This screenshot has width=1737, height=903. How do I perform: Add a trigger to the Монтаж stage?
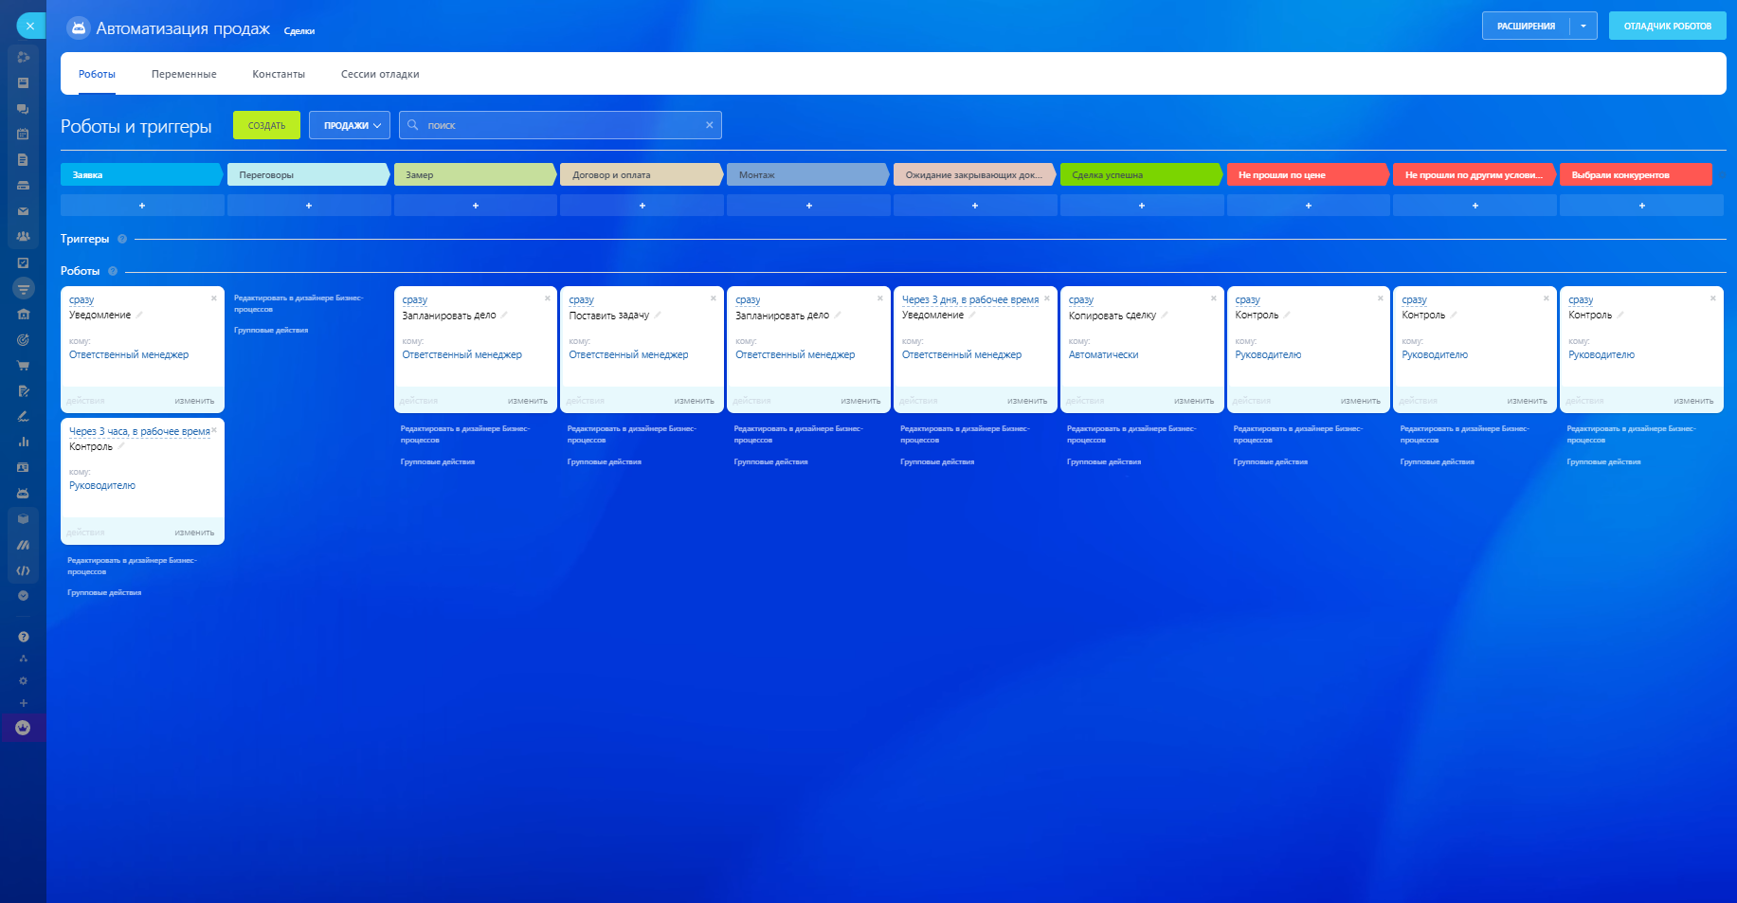coord(809,206)
